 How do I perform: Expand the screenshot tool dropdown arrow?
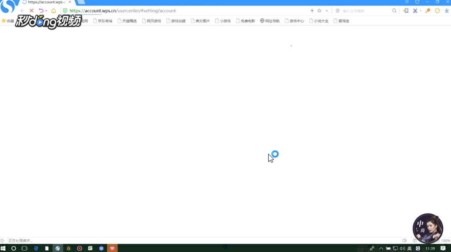(421, 11)
